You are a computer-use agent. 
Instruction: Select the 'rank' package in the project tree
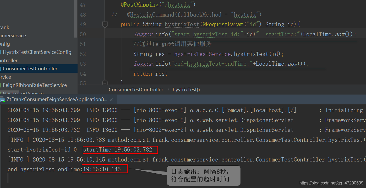5,27
